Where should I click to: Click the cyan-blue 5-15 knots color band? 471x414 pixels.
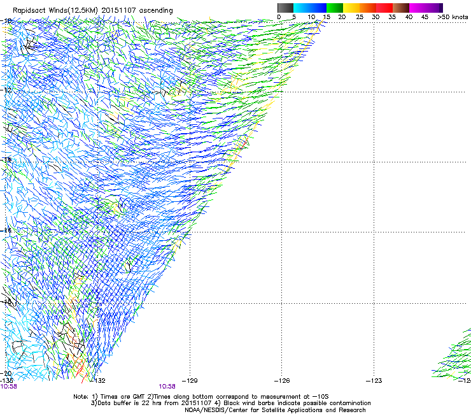pyautogui.click(x=310, y=8)
